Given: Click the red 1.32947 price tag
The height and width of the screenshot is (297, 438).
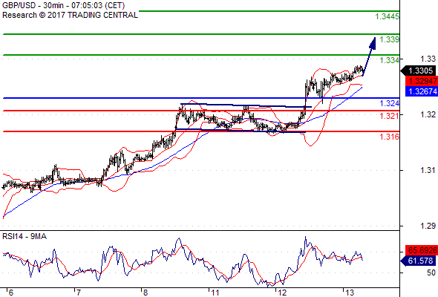Looking at the screenshot, I should click(x=422, y=81).
